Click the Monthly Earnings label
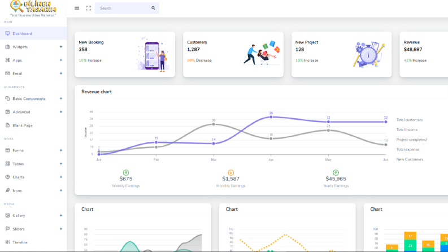Screen dimensions: 448x252 point(231,186)
